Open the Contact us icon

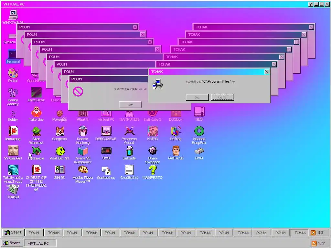pyautogui.click(x=106, y=170)
